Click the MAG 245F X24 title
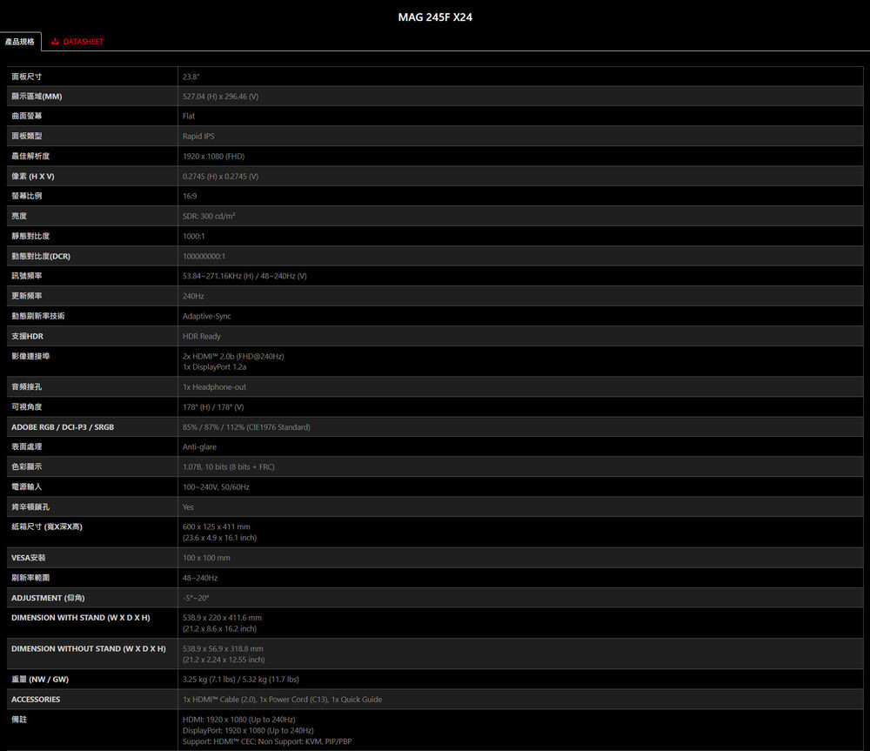The height and width of the screenshot is (751, 870). point(435,17)
